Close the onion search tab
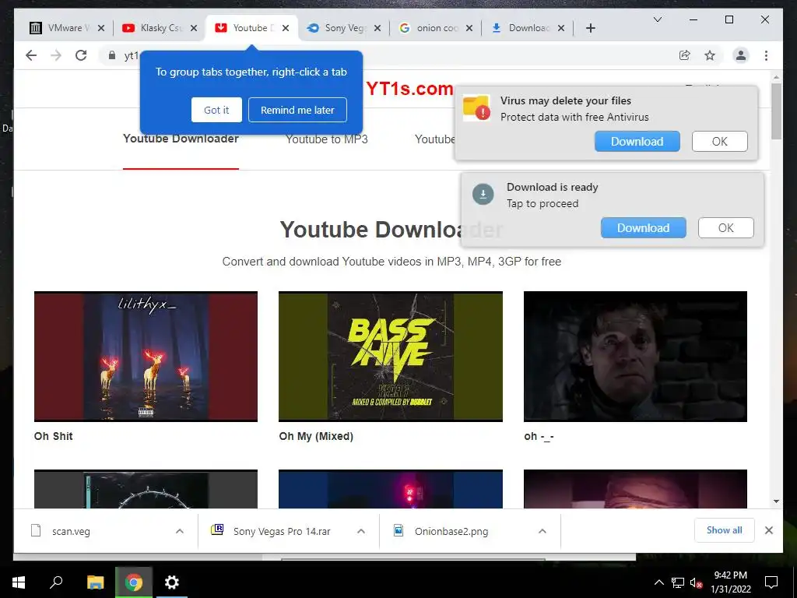Screen dimensions: 797x598 coord(469,28)
